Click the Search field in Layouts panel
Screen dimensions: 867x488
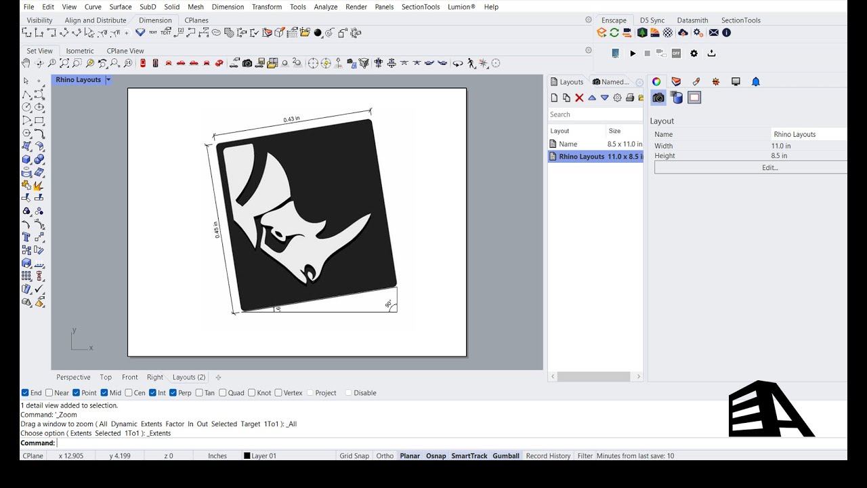(595, 115)
